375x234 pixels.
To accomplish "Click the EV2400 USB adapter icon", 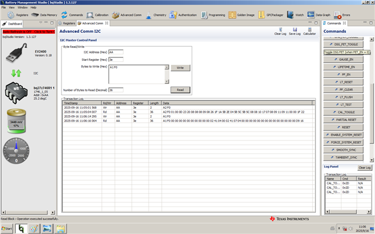I will coord(16,53).
